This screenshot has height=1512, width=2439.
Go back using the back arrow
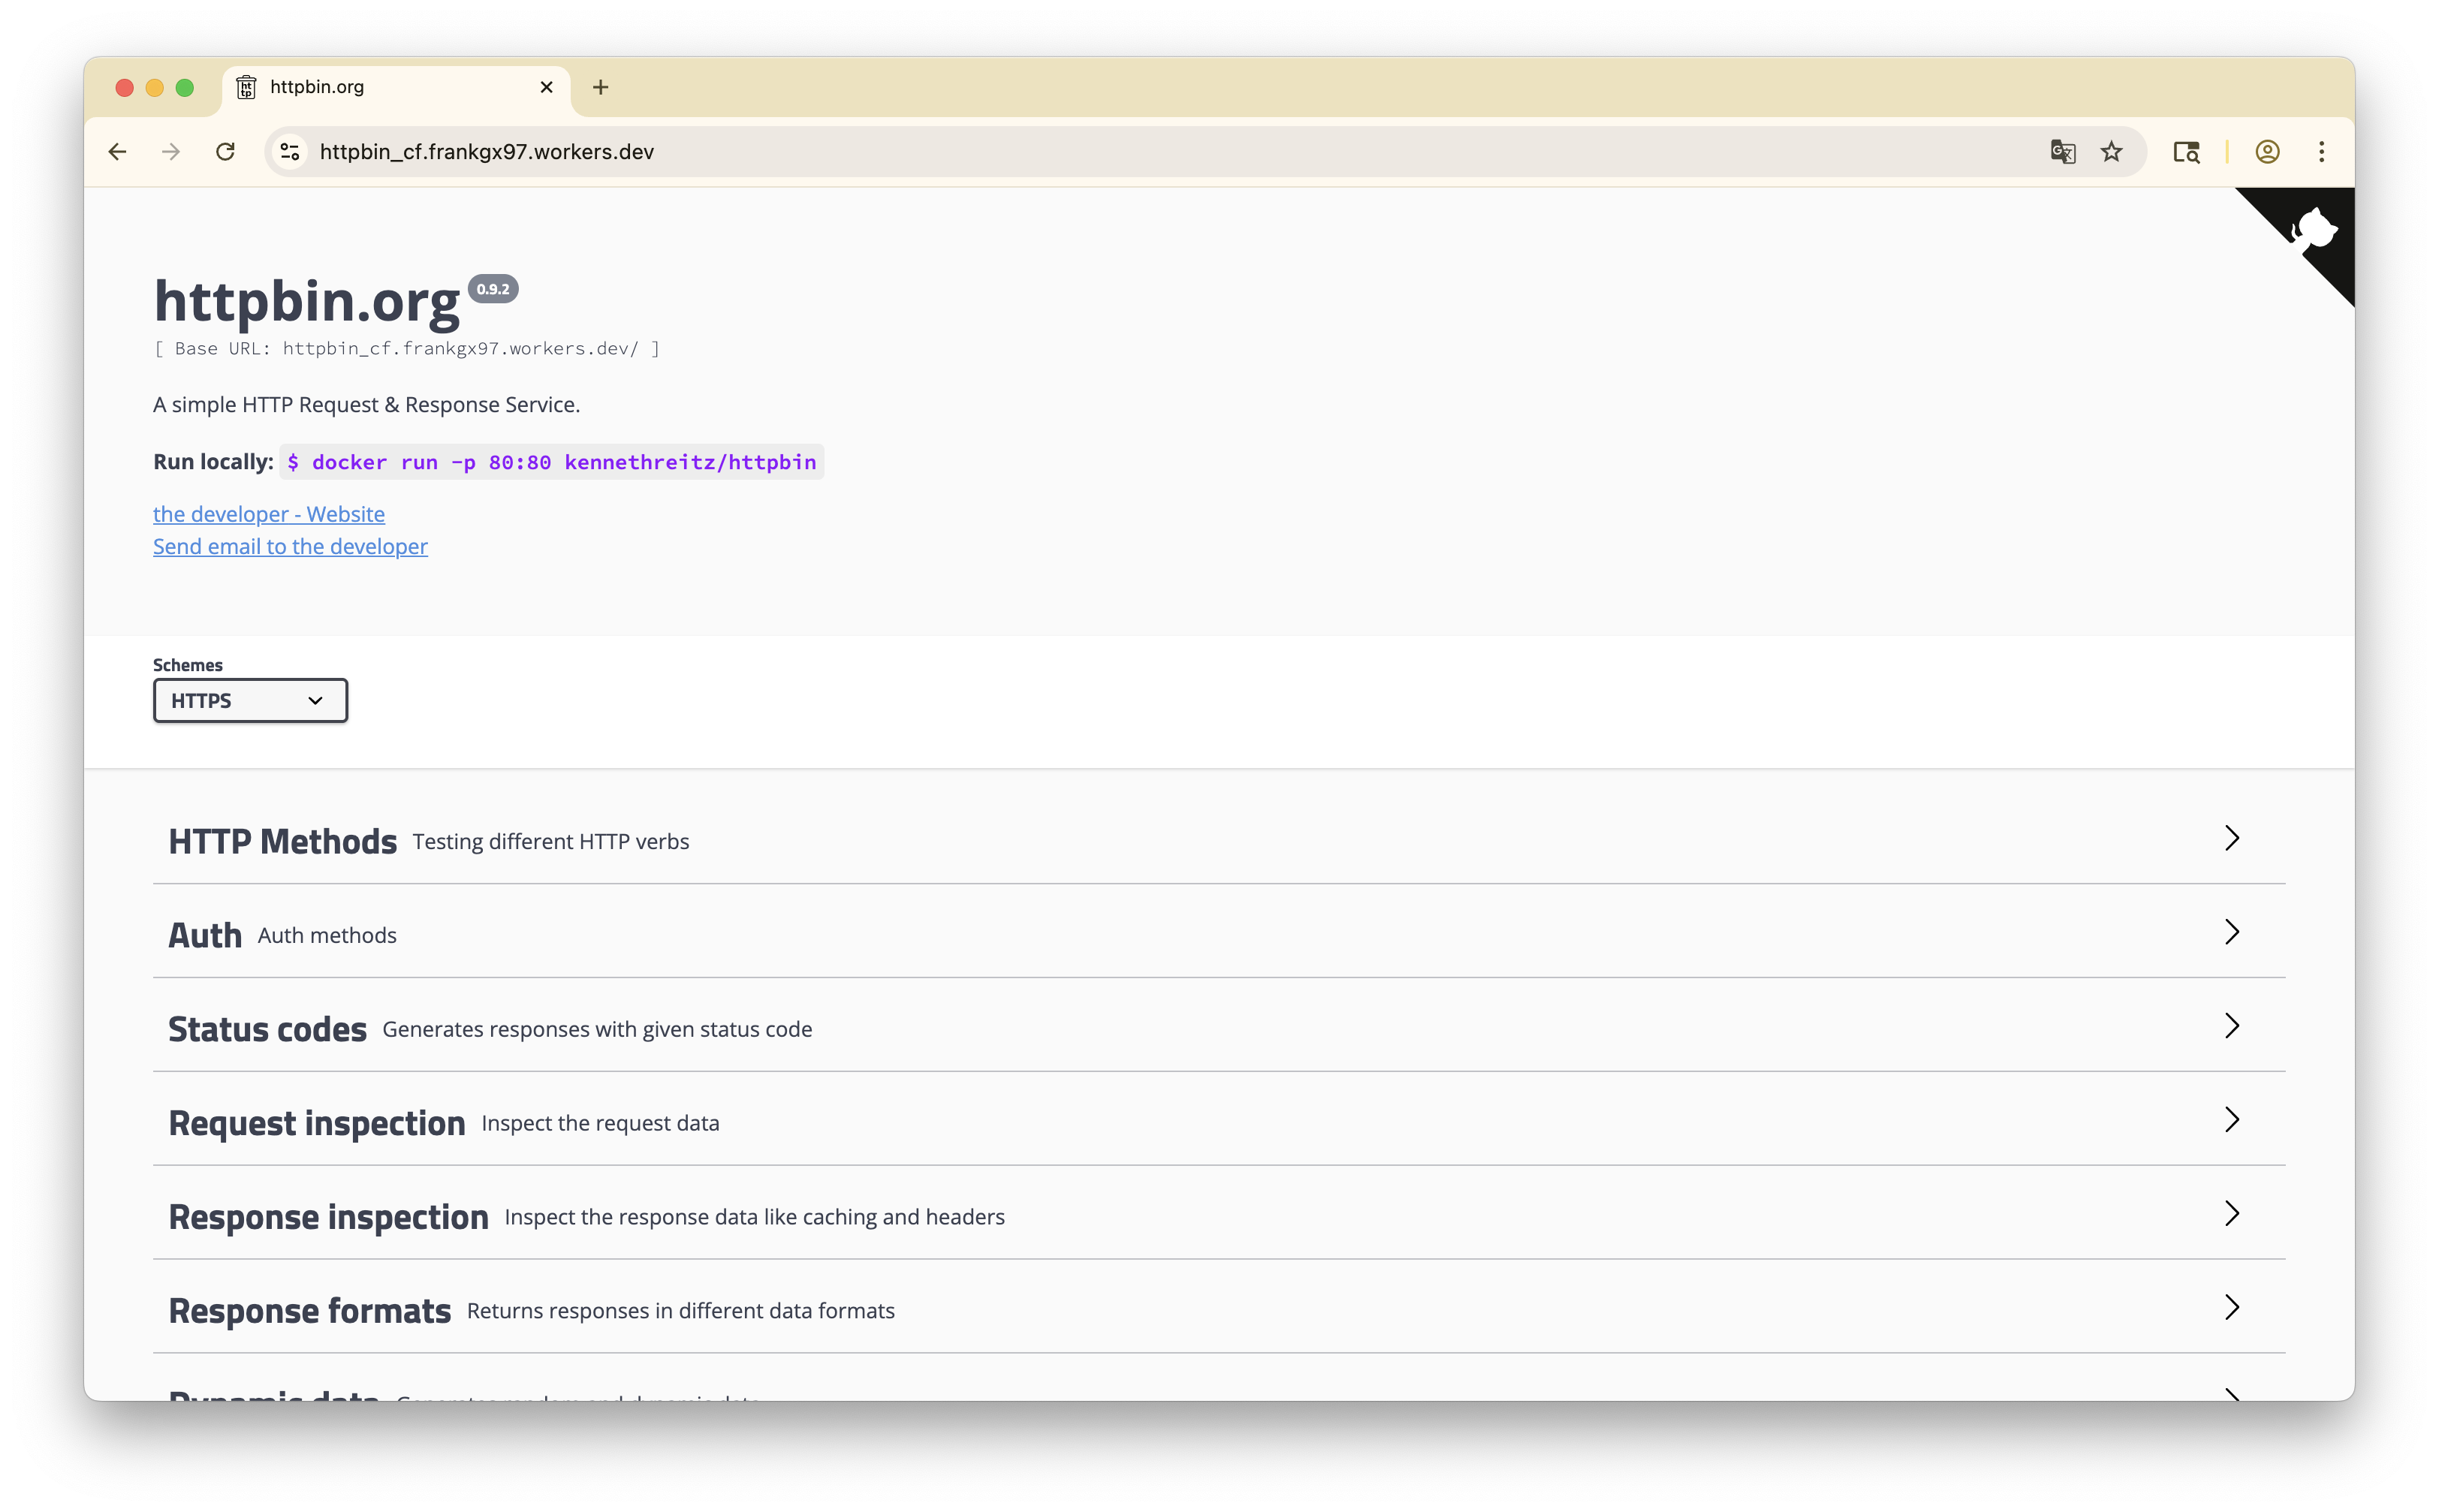coord(117,151)
